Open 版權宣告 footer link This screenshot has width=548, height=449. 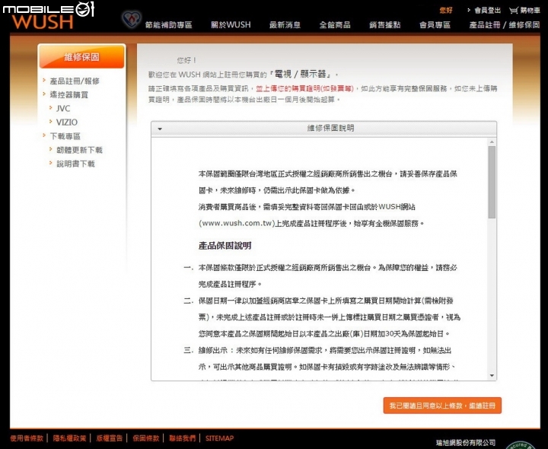(110, 438)
